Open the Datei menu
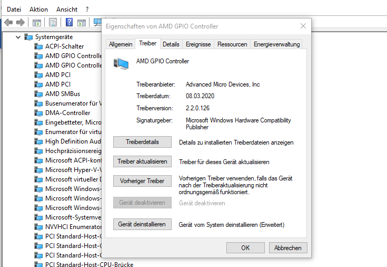This screenshot has height=267, width=387. [14, 9]
